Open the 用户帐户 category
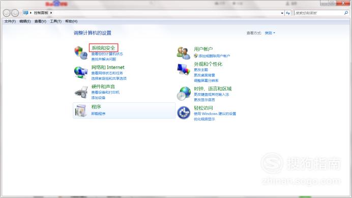 (203, 49)
